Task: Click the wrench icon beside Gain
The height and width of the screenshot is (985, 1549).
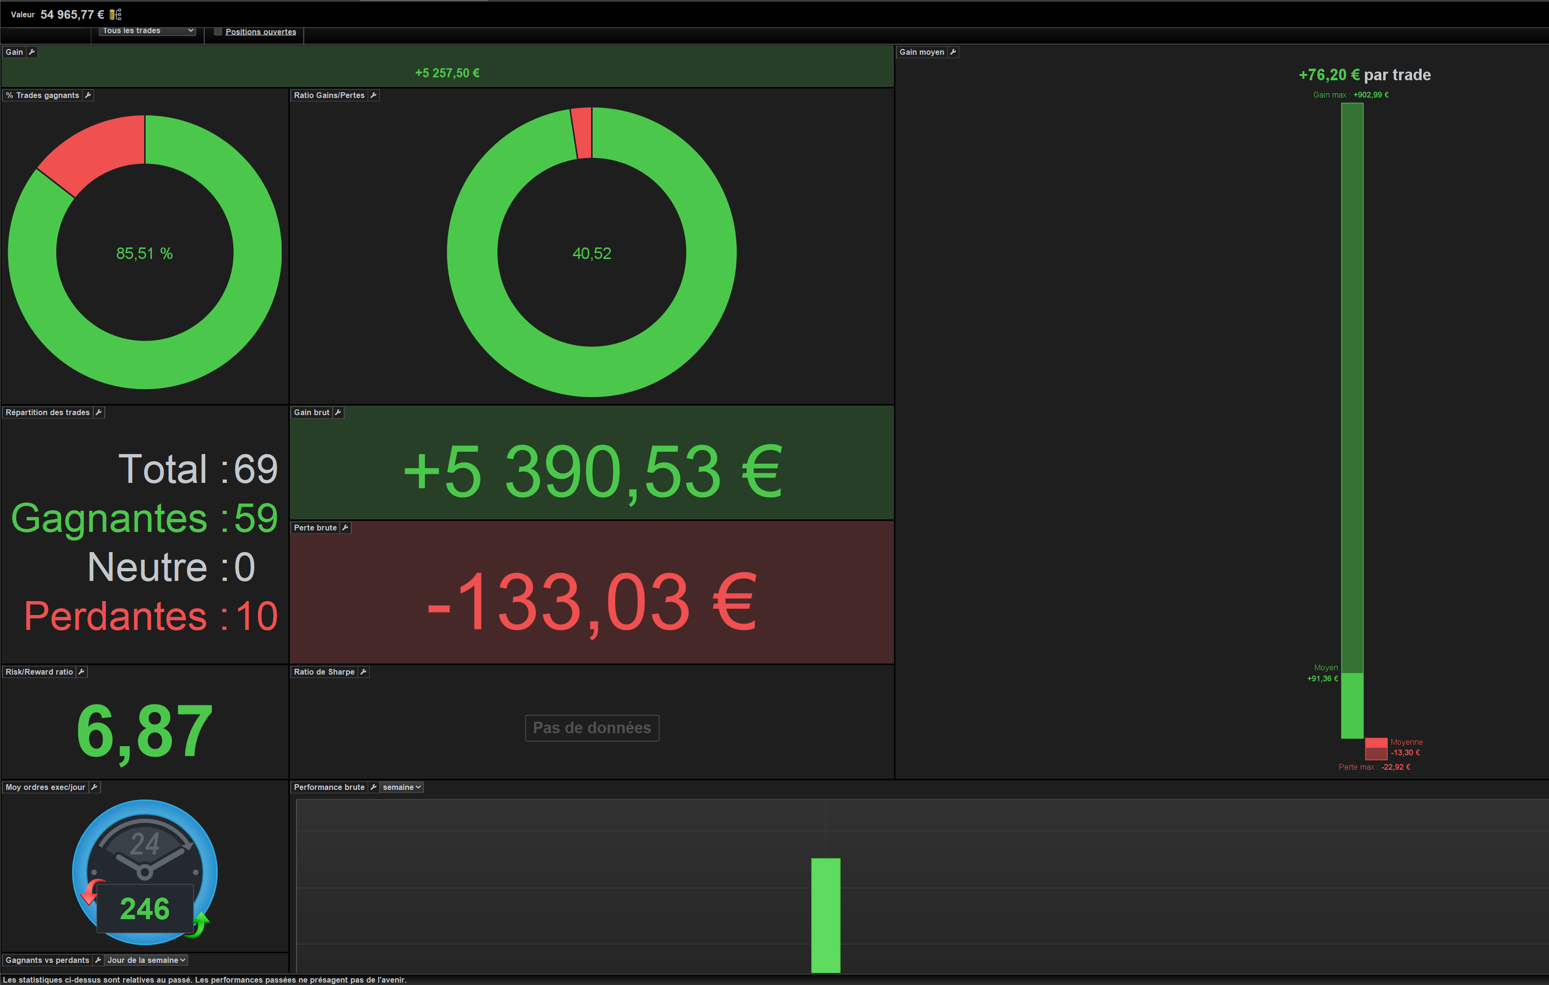Action: tap(32, 52)
